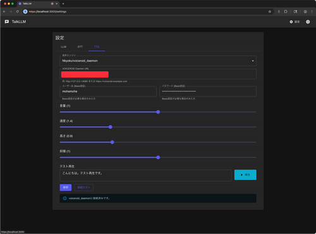
Task: Click the example URL helper text
Action: point(95,81)
